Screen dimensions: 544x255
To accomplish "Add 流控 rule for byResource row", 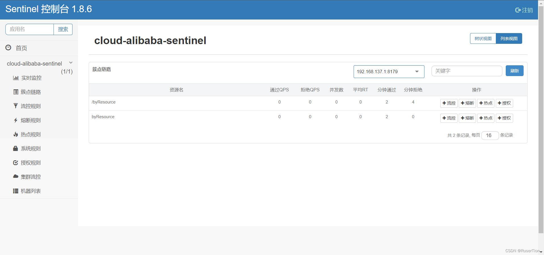I will click(x=449, y=118).
